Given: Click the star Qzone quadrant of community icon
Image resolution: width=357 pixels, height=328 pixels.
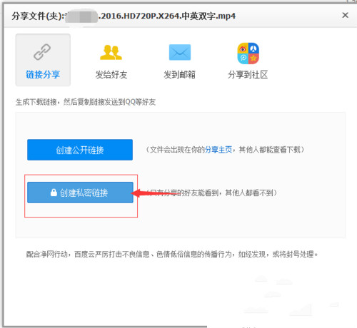Looking at the screenshot, I should click(253, 58).
